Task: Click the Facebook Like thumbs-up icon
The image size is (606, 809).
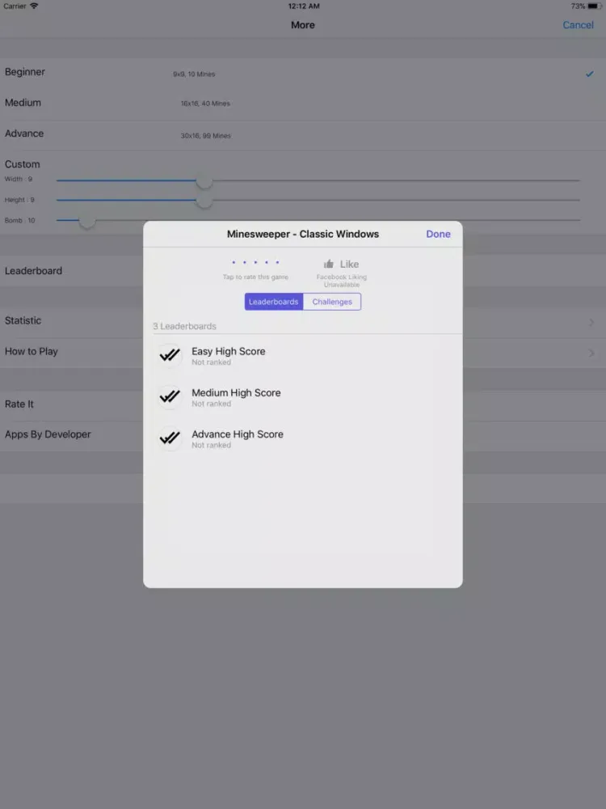Action: [329, 264]
